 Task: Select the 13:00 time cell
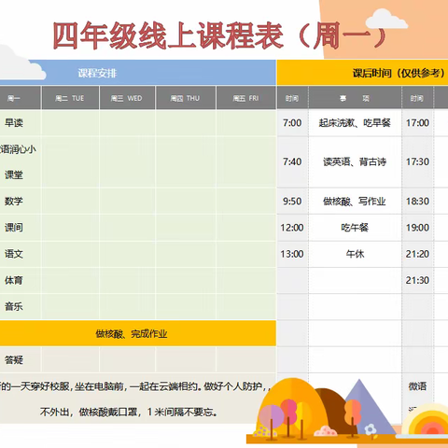point(292,254)
